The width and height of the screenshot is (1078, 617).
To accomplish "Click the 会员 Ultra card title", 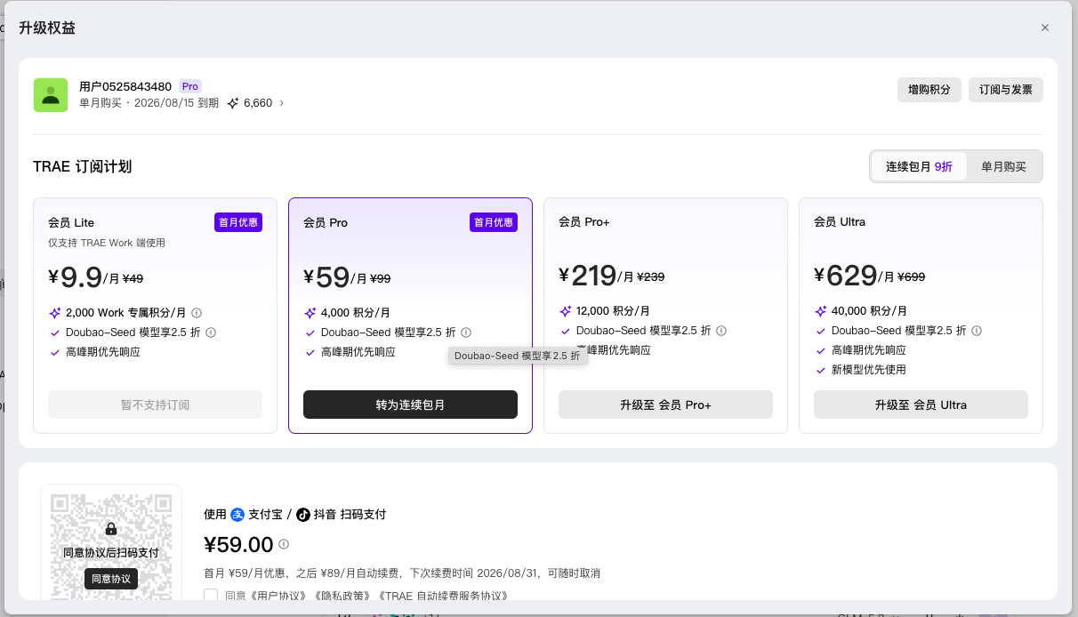I will tap(840, 221).
